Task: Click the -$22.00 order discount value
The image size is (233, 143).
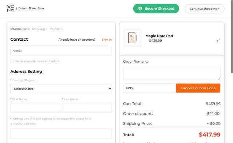Action: click(213, 114)
